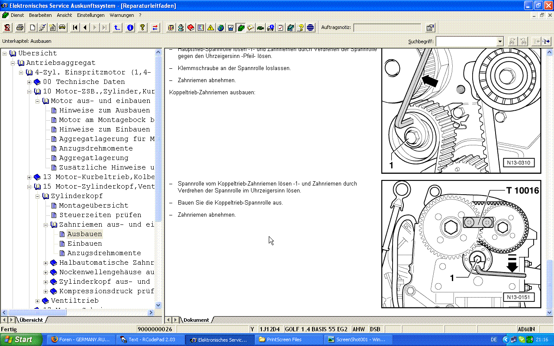Expand the 'Nockenwellengehäuse au' node
Viewport: 554px width, 346px height.
click(46, 272)
